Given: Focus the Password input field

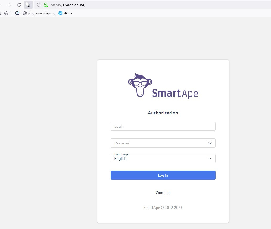Looking at the screenshot, I should point(163,143).
